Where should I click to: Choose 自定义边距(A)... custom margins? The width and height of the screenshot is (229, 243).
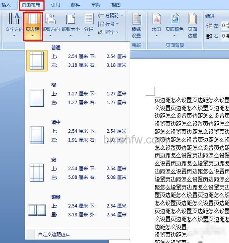[54, 234]
